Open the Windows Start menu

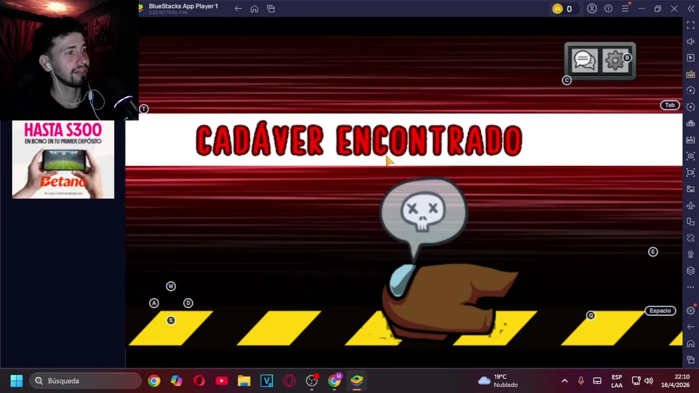click(x=16, y=380)
